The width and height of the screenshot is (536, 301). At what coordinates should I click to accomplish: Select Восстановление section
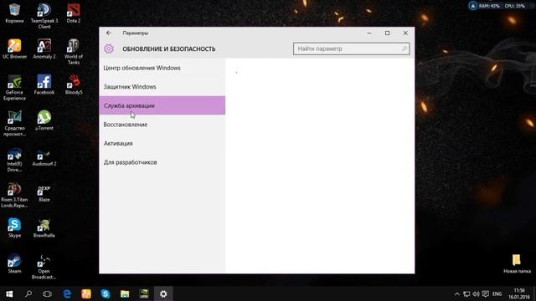point(162,125)
